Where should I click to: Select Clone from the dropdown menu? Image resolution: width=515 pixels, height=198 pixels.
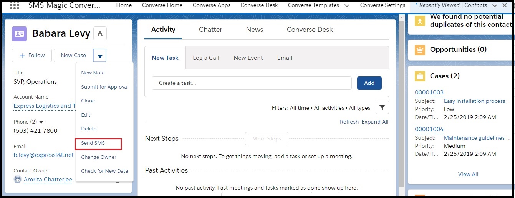(x=88, y=101)
